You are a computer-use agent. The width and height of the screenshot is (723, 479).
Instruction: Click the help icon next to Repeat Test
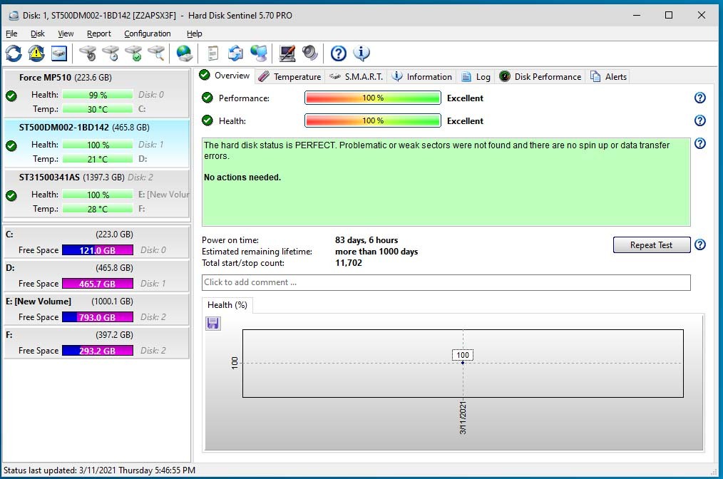[700, 244]
